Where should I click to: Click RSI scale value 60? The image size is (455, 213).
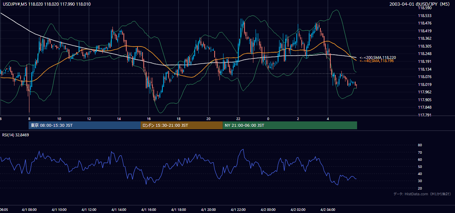[420, 159]
